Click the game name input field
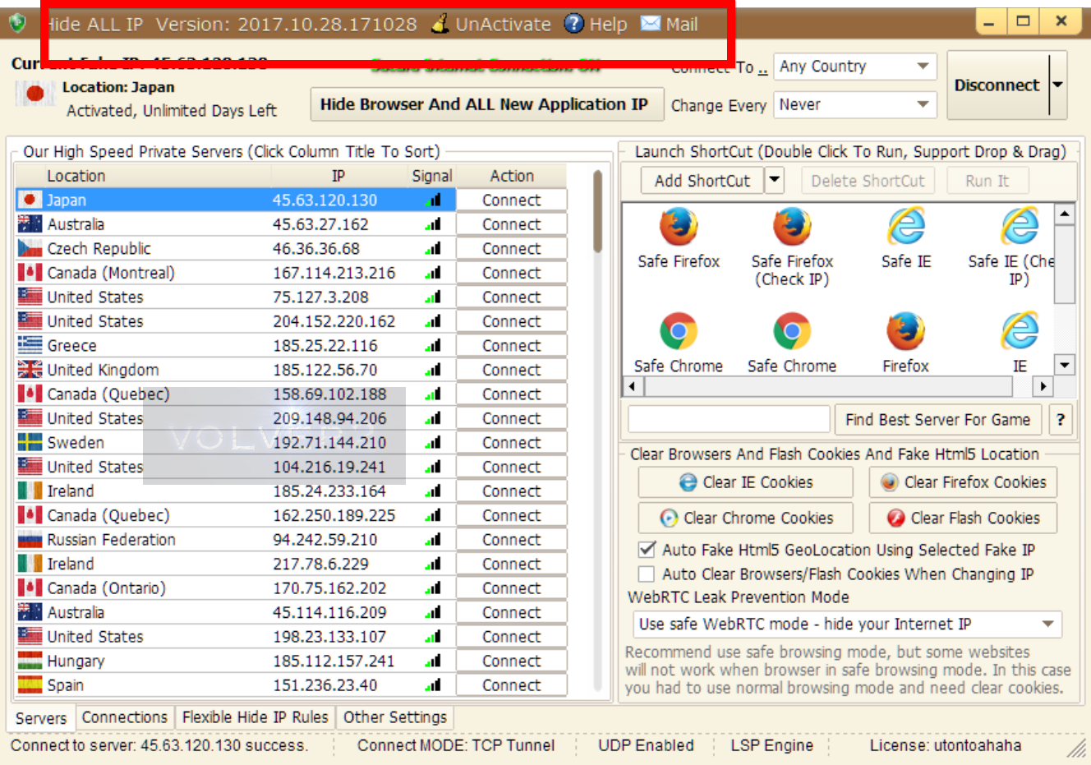 [x=729, y=419]
